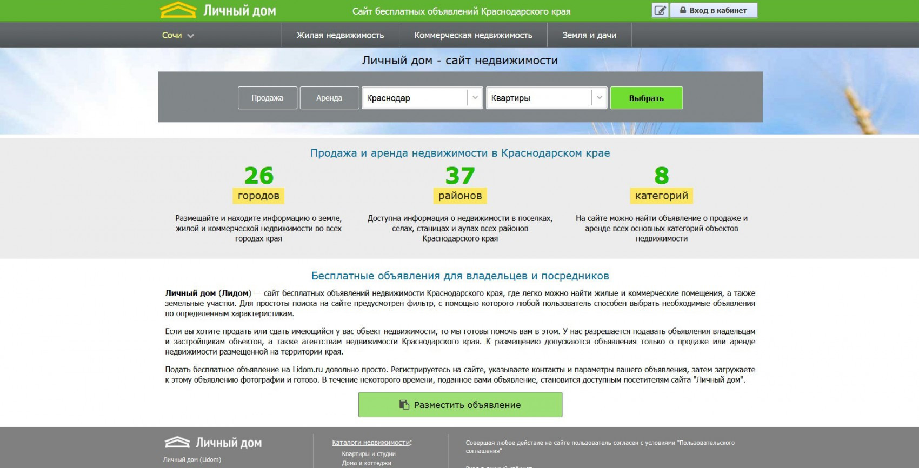Click the green 'Выбрать' button

[x=646, y=98]
